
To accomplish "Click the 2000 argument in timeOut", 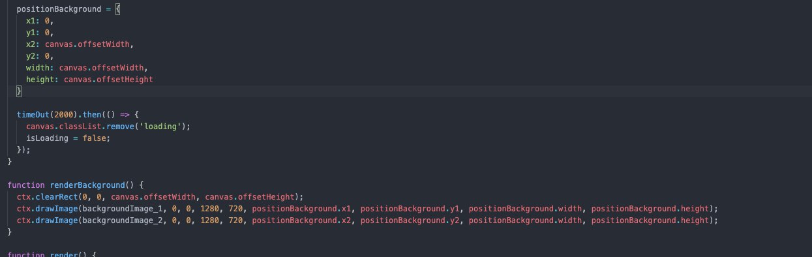I will [x=64, y=115].
